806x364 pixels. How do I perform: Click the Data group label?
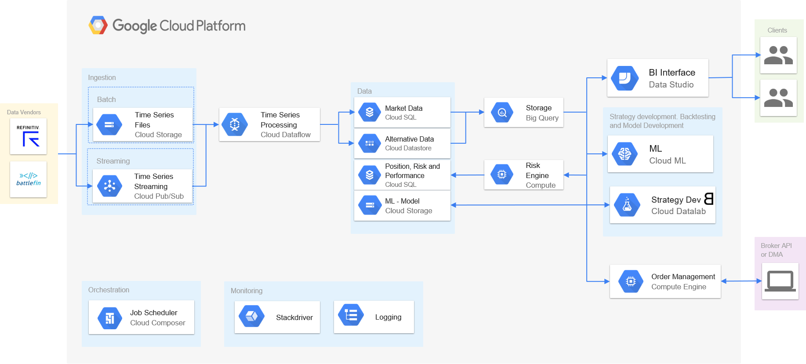364,91
